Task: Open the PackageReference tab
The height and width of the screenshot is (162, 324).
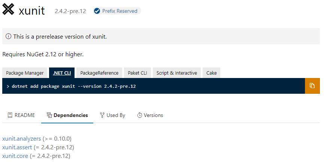Action: 99,73
